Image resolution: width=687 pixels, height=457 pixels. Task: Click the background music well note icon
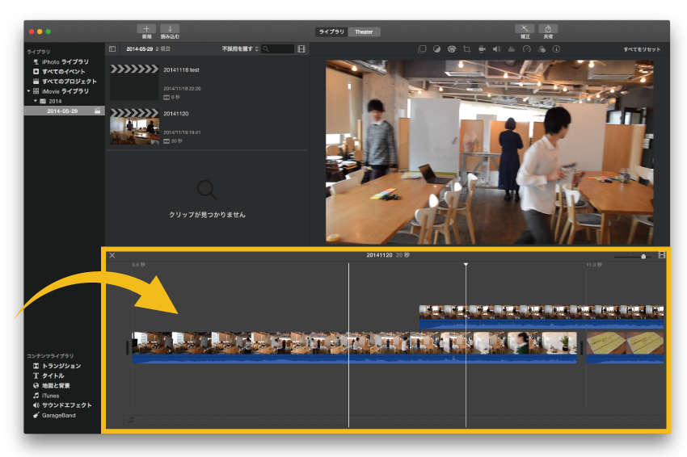(131, 420)
